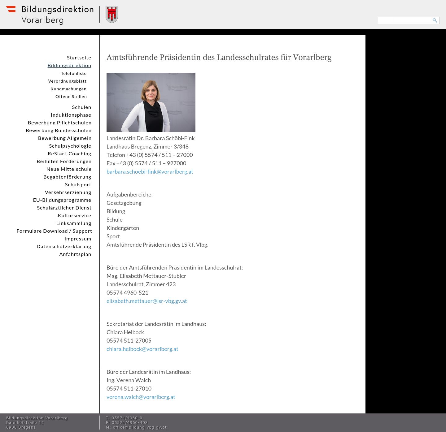Open the Begabtenförderung page
Viewport: 446px width, 432px height.
tap(67, 177)
